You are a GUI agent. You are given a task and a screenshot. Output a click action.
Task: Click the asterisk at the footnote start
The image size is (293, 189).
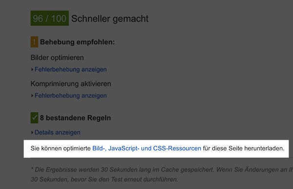[x=32, y=168]
